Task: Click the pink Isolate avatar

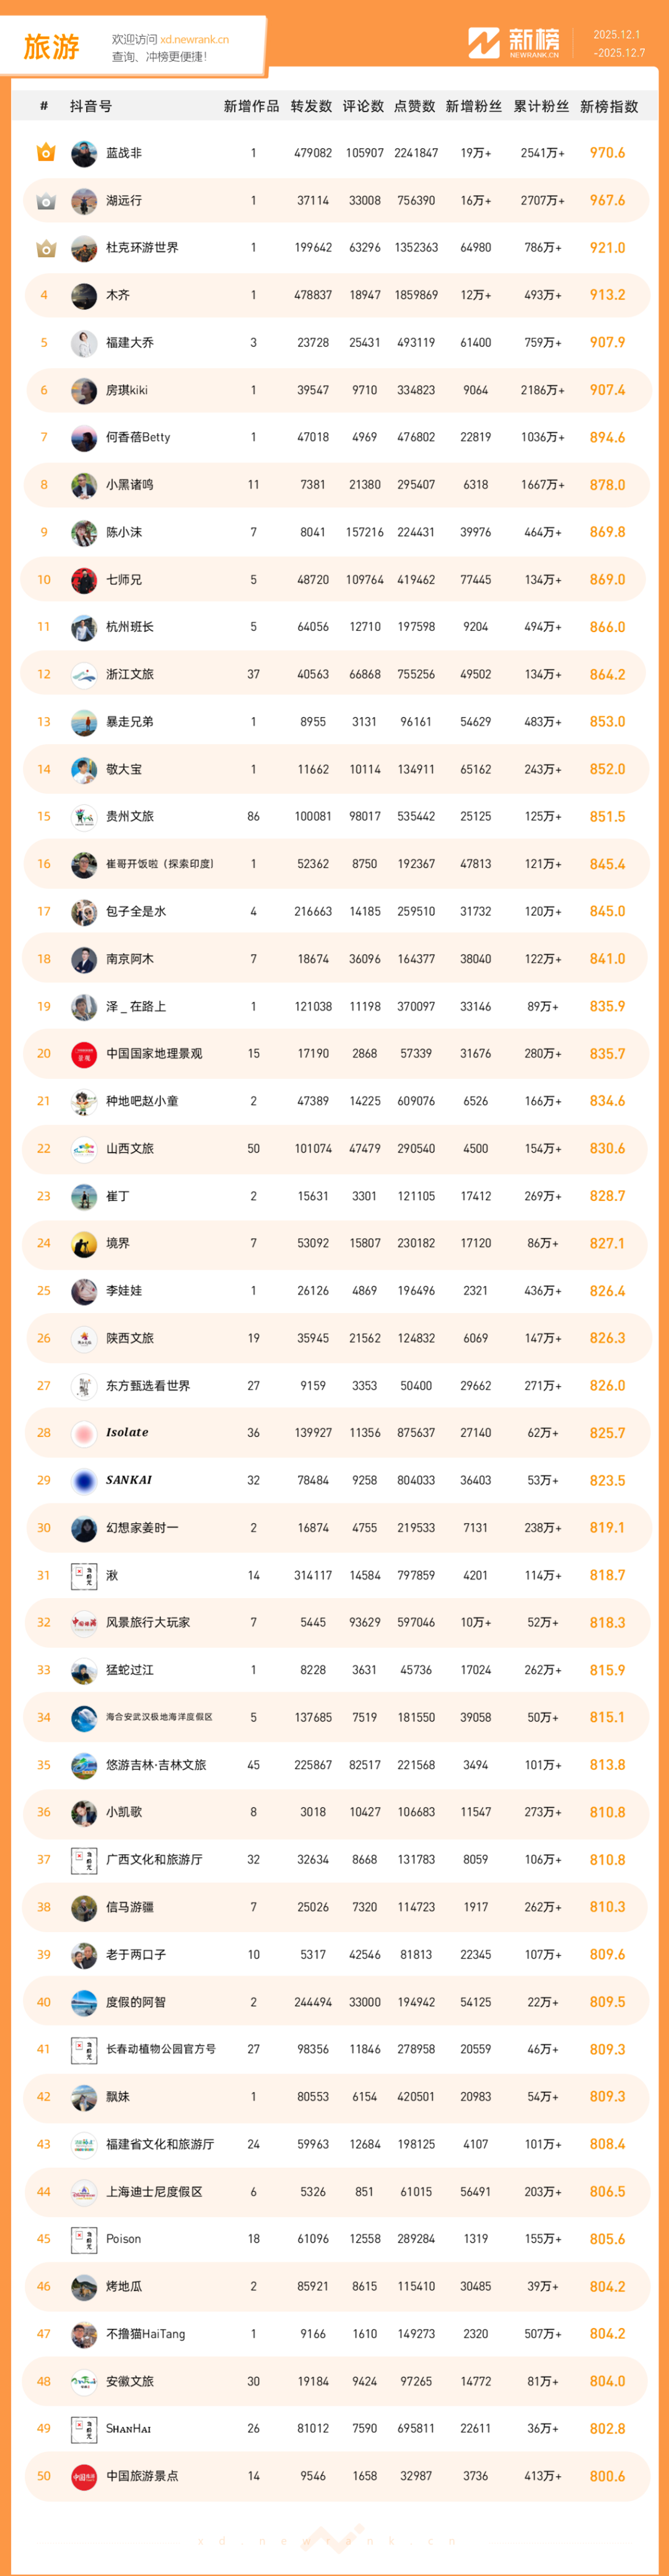Action: click(x=84, y=1433)
